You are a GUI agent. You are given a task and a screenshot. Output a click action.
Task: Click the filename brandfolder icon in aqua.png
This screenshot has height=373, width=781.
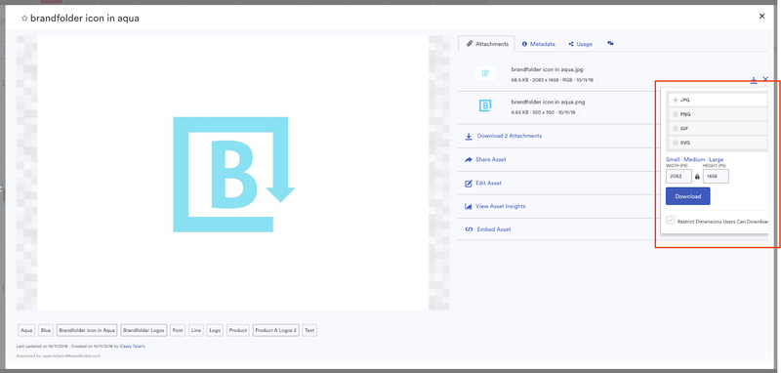point(548,102)
